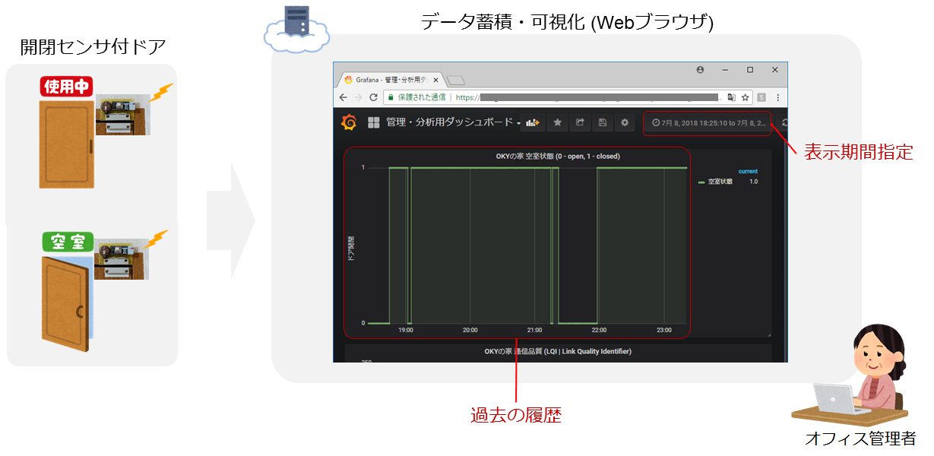Select the Add panel icon
The width and height of the screenshot is (934, 456).
[x=533, y=122]
